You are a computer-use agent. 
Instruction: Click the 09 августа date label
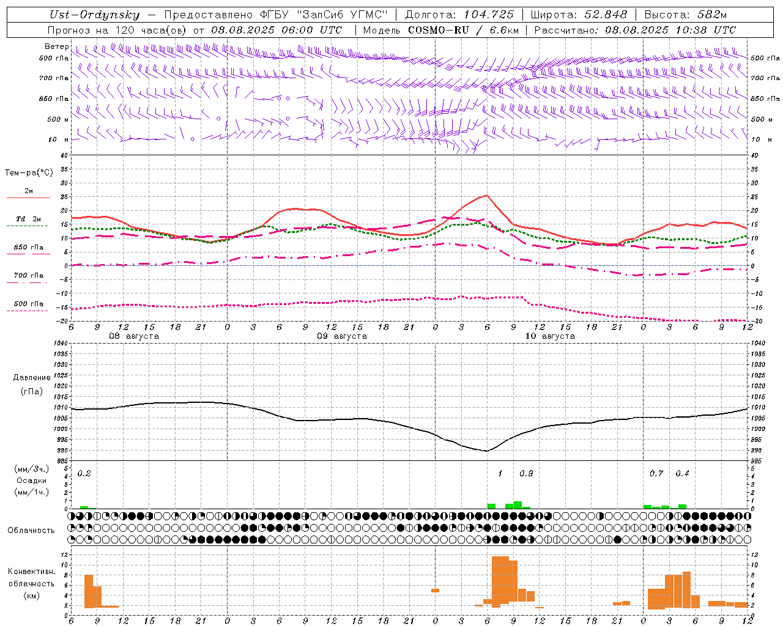coord(342,336)
